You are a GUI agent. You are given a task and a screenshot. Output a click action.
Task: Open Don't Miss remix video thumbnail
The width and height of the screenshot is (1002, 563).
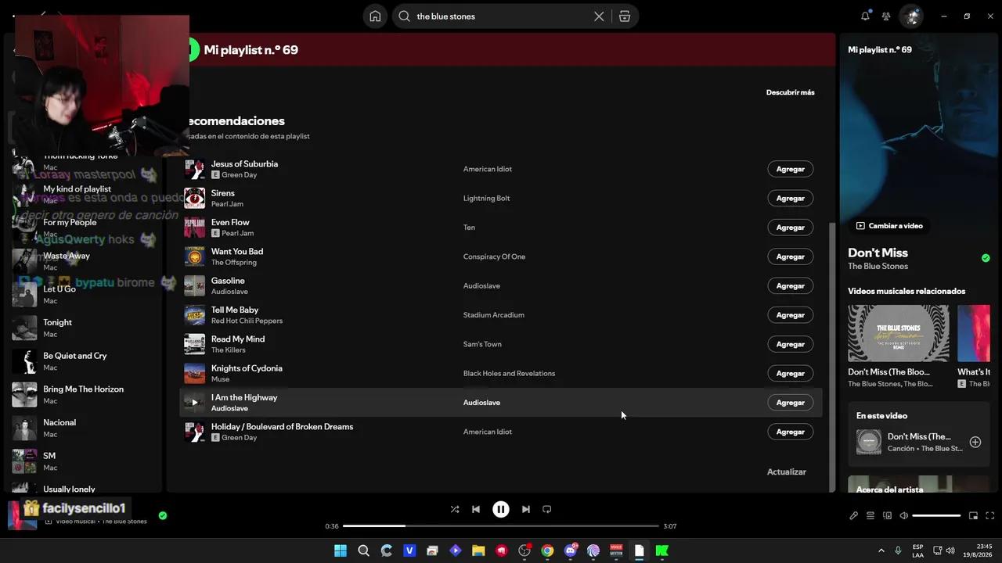coord(899,333)
